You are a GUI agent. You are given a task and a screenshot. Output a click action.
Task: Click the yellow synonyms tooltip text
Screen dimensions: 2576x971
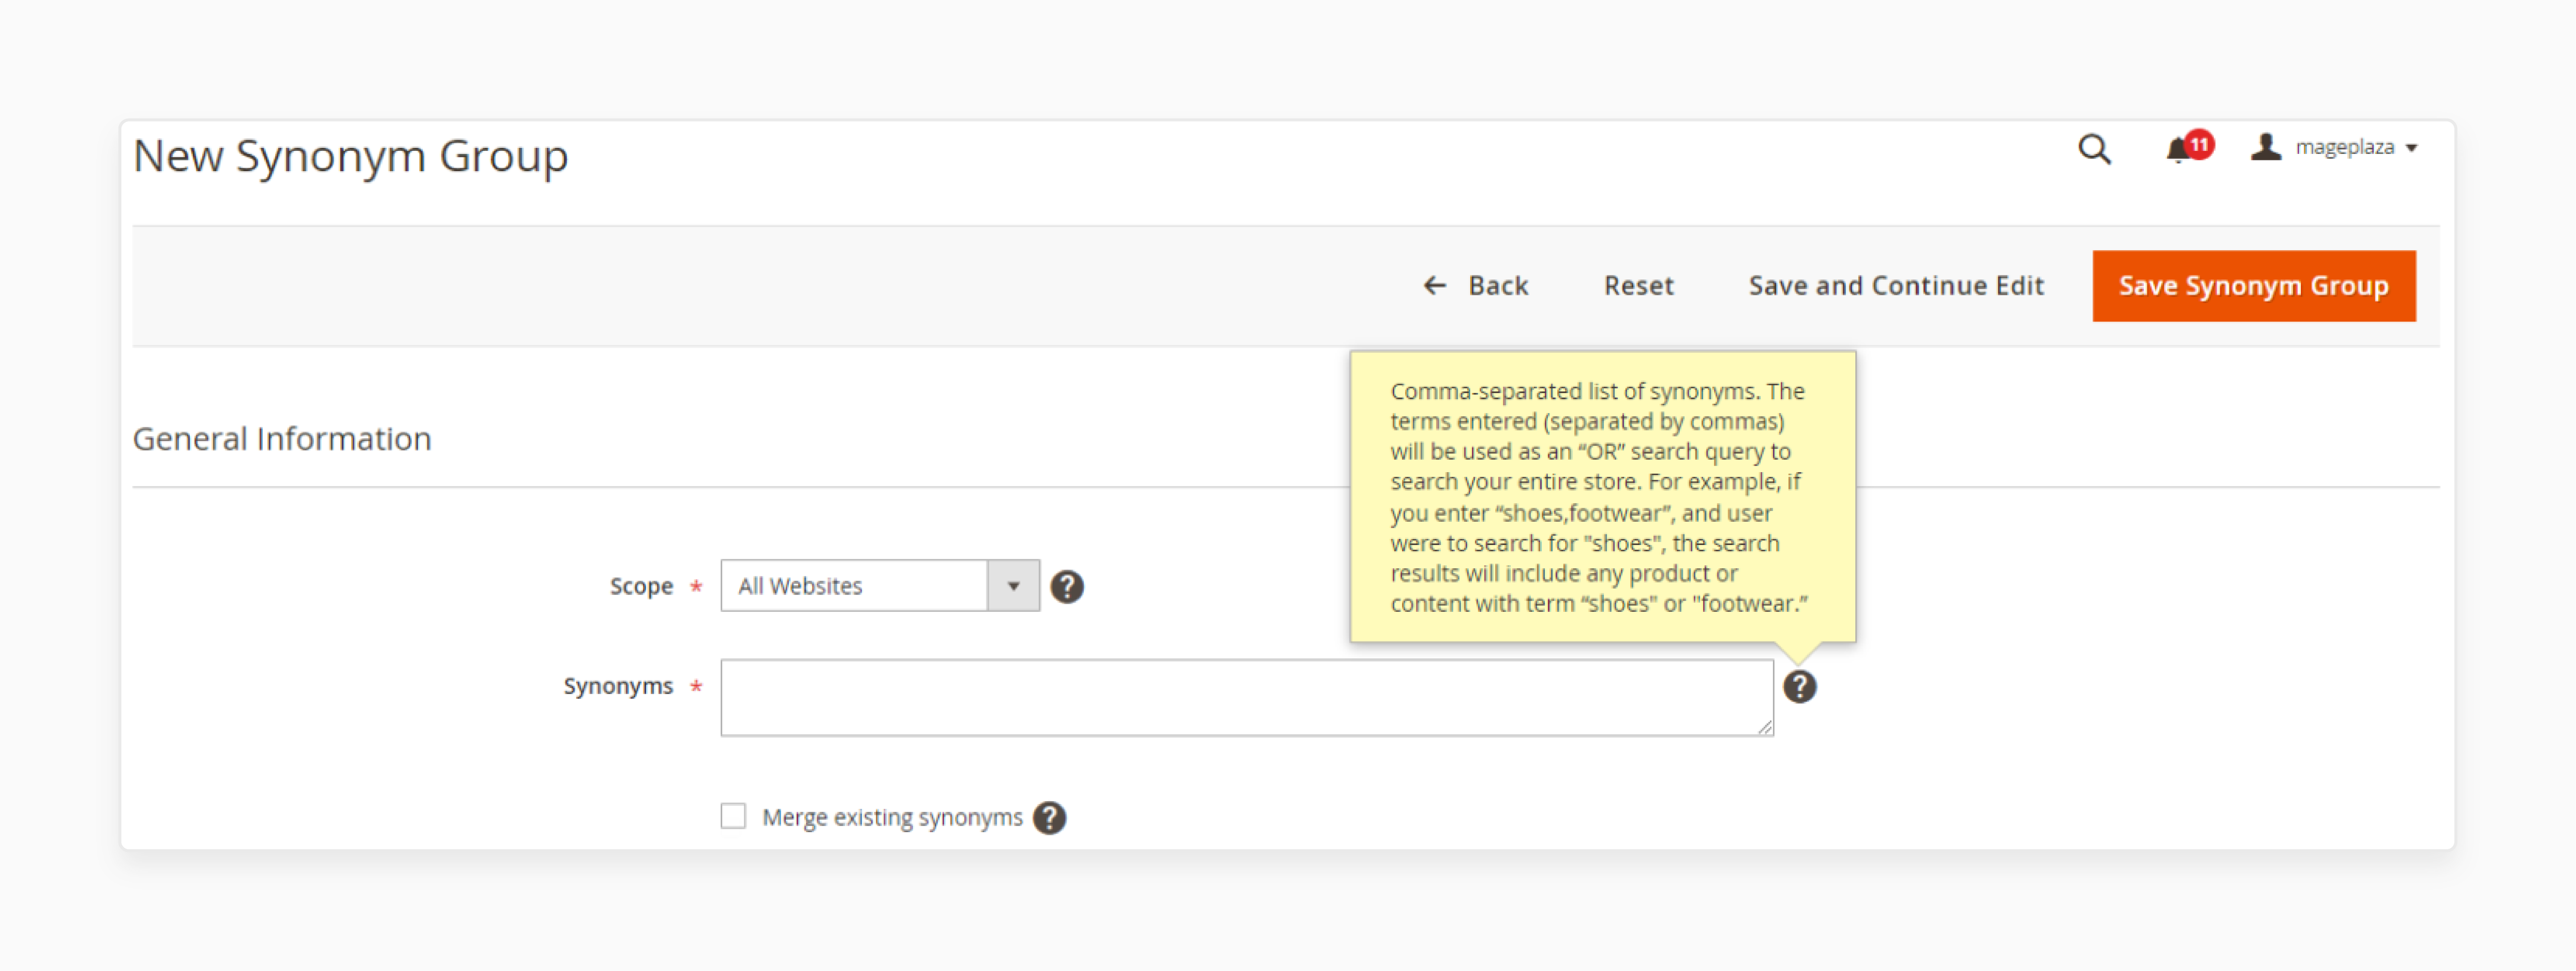[x=1600, y=497]
